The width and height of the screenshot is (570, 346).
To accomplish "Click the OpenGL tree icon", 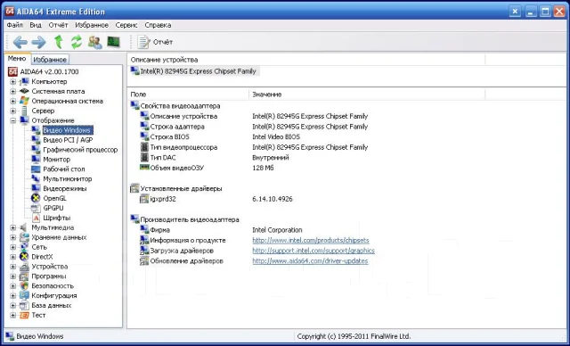I will pos(36,198).
